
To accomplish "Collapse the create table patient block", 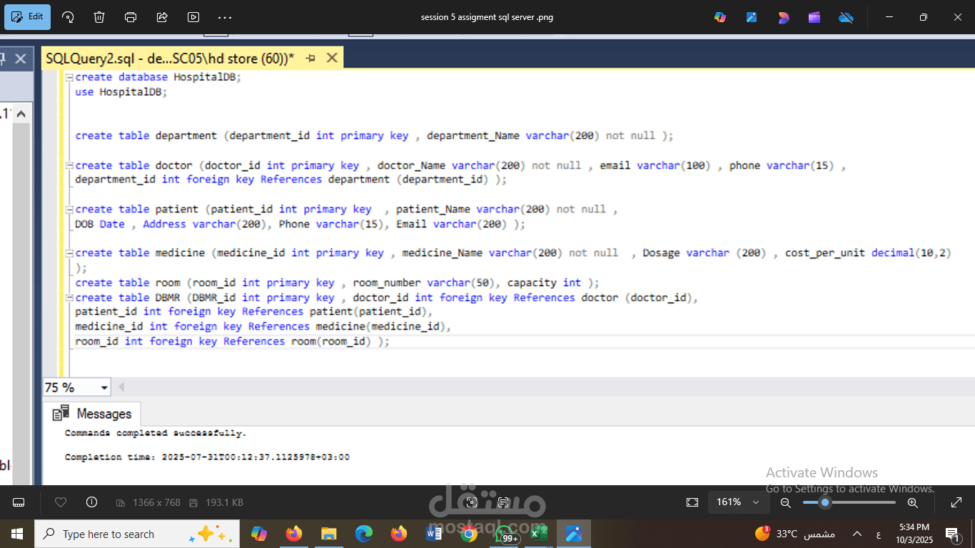I will [x=69, y=210].
